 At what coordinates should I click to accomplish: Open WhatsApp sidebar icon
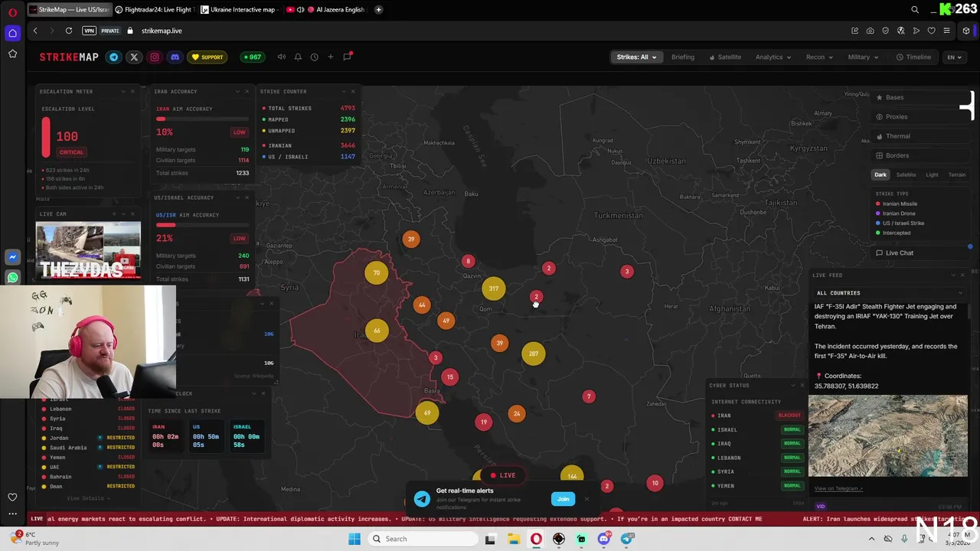(x=12, y=277)
